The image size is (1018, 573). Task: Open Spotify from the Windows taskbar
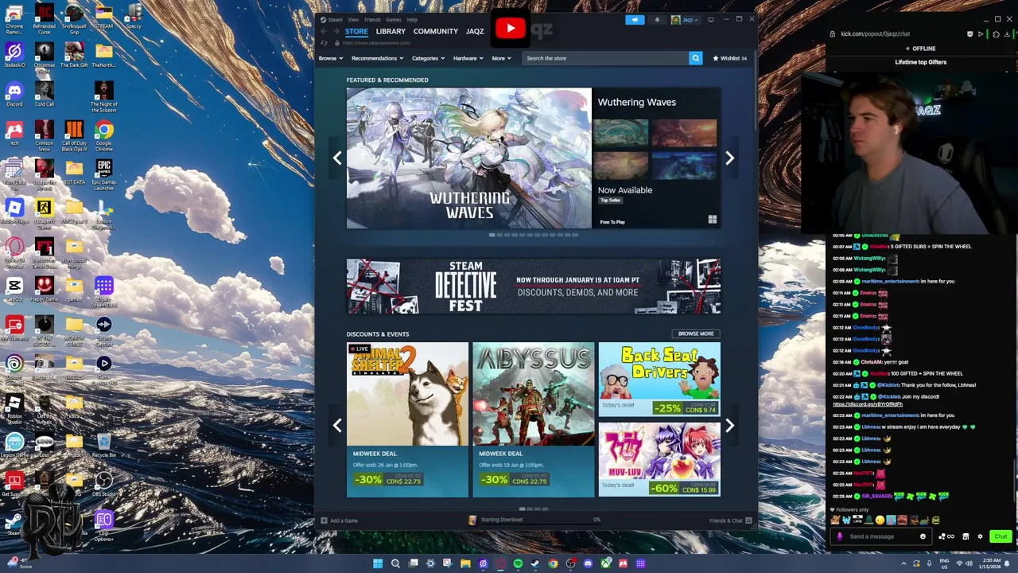click(518, 563)
